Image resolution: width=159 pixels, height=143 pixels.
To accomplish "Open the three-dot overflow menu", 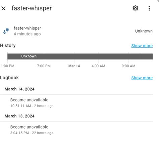I will [149, 8].
